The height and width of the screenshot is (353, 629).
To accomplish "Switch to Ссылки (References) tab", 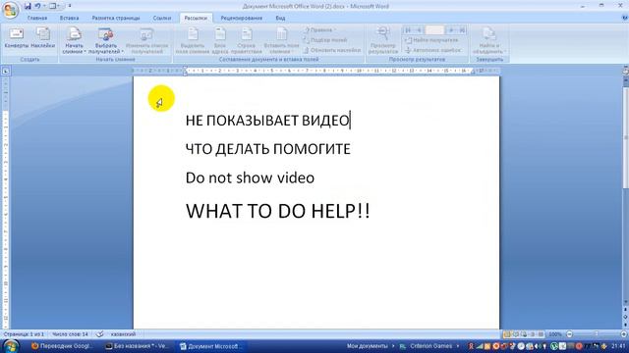I will (x=161, y=18).
